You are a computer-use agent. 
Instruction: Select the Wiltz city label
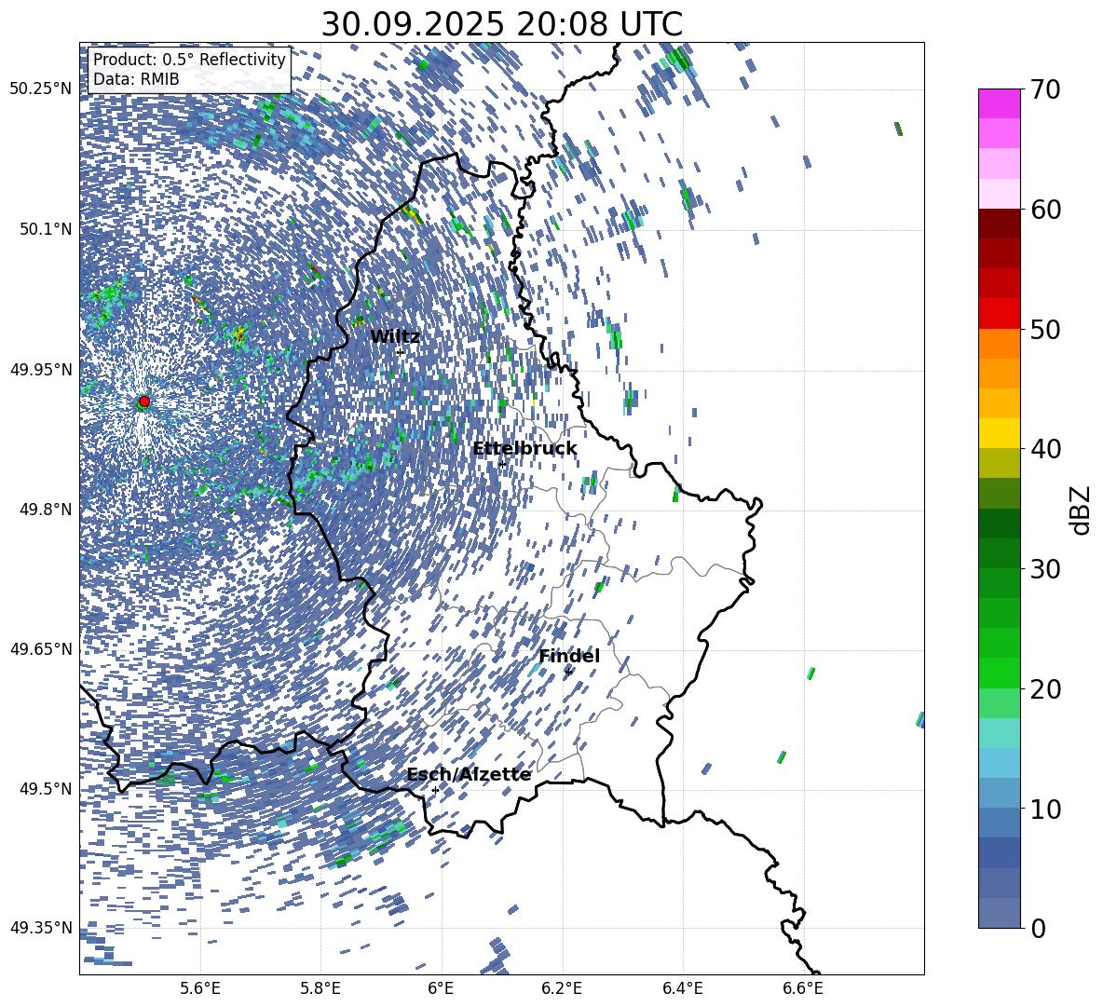395,337
